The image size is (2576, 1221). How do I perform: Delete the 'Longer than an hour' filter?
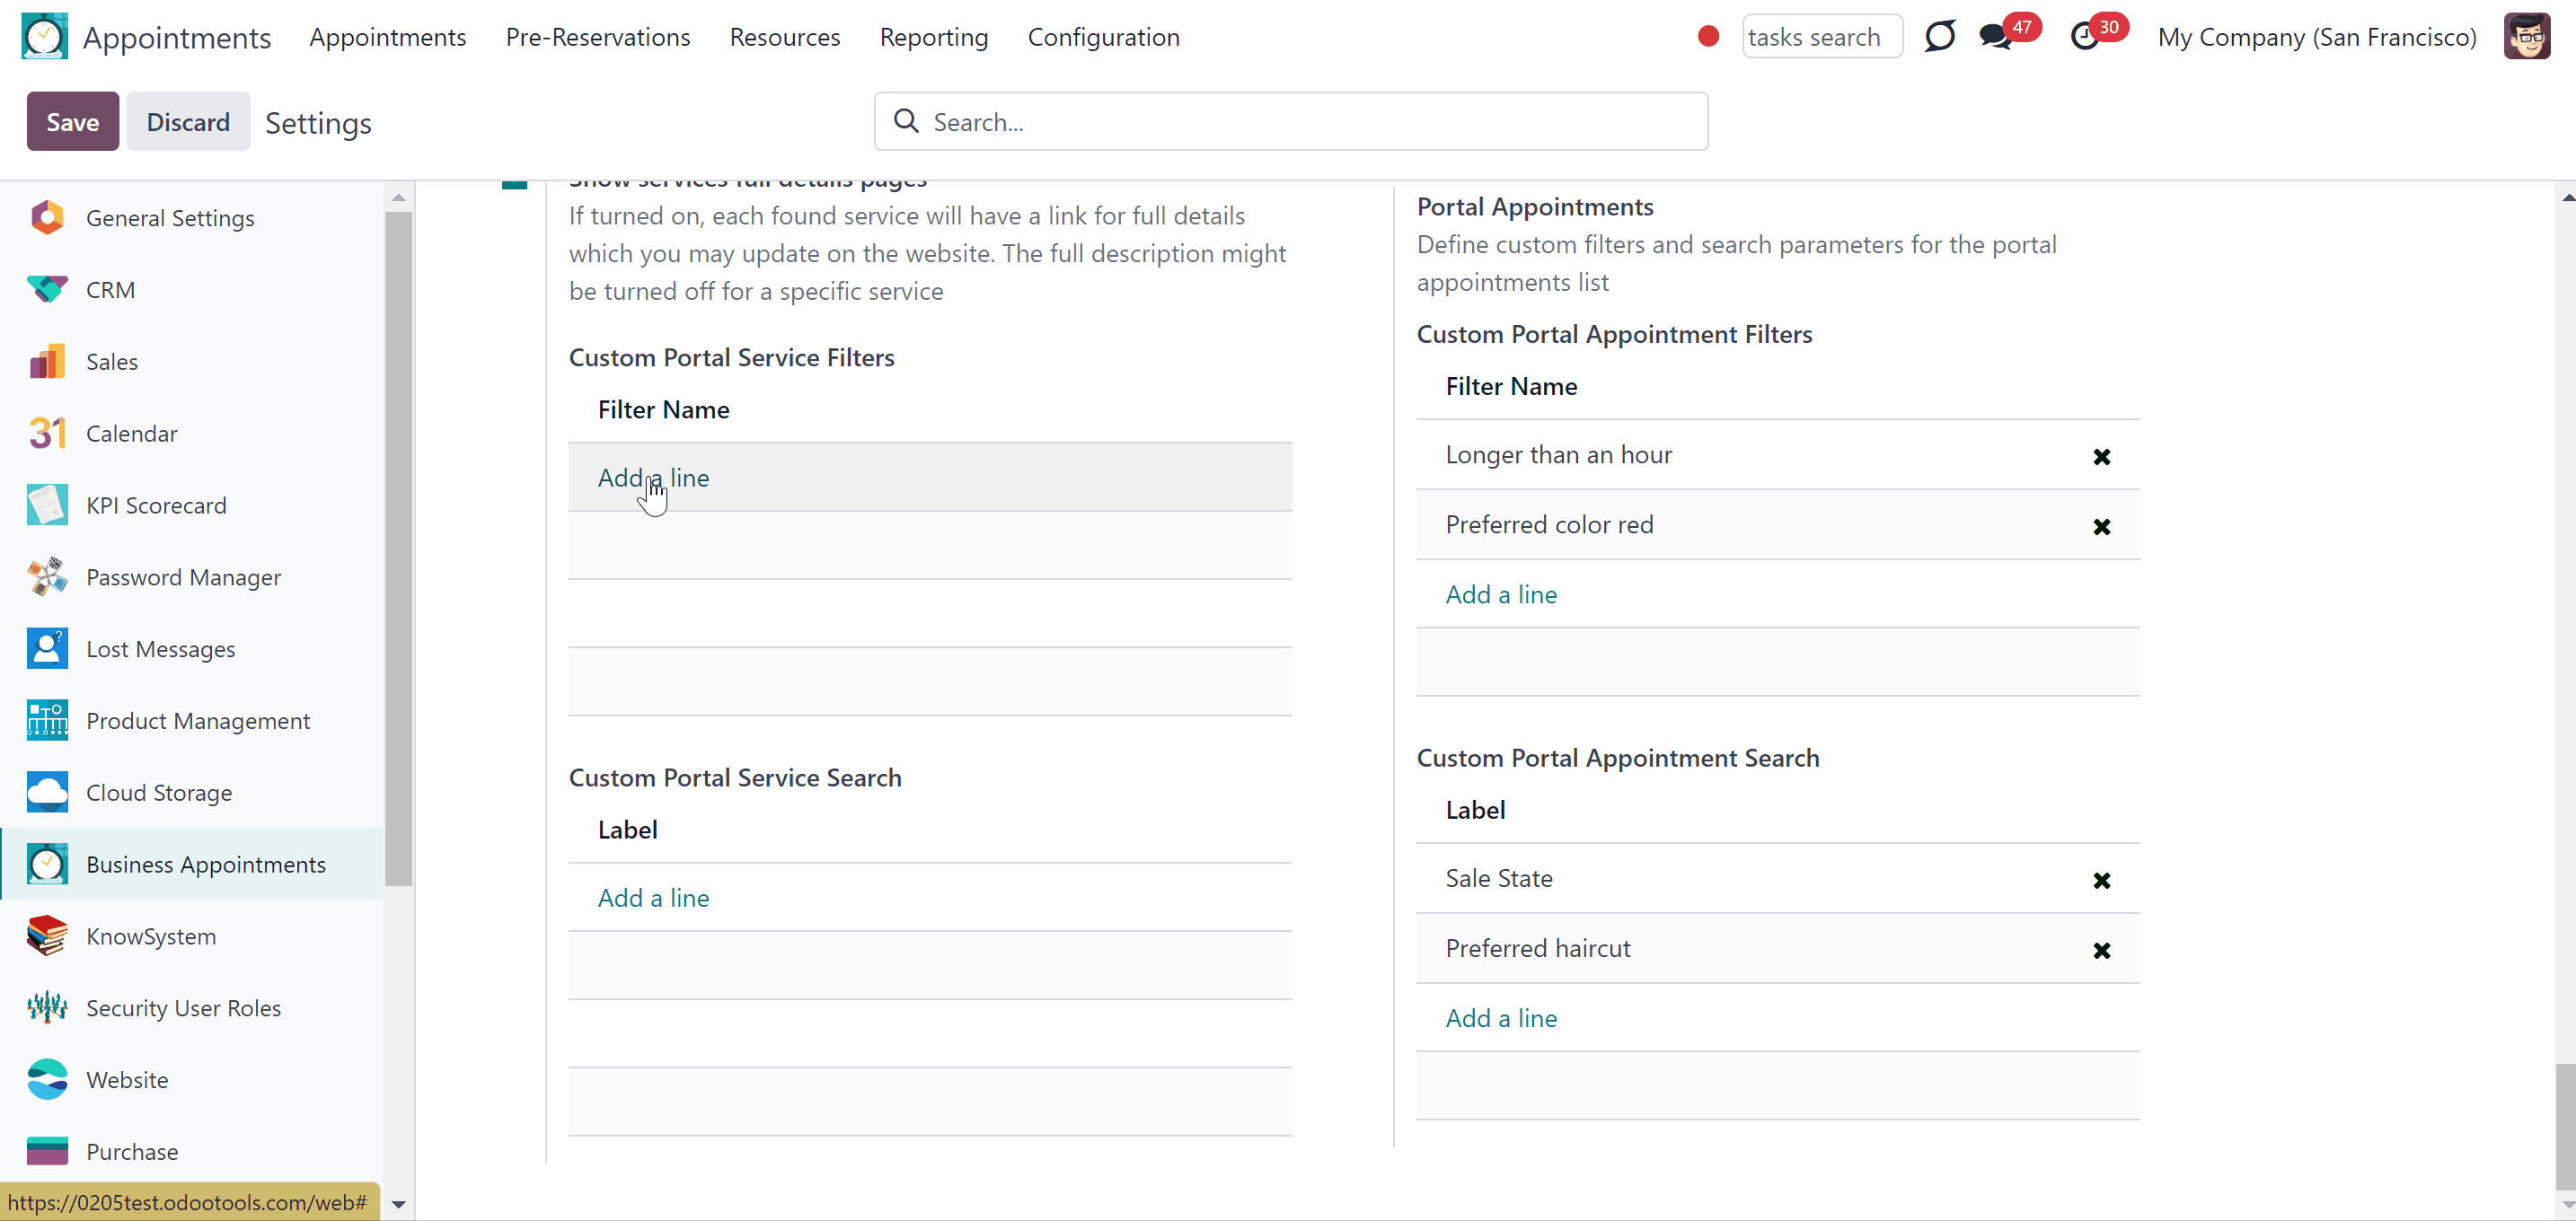tap(2101, 457)
